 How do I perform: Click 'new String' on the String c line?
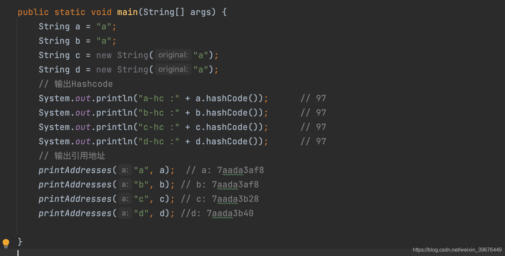[122, 55]
